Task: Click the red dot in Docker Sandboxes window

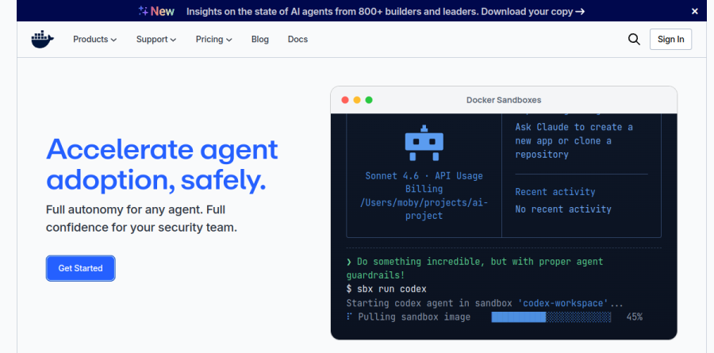Action: [x=345, y=100]
